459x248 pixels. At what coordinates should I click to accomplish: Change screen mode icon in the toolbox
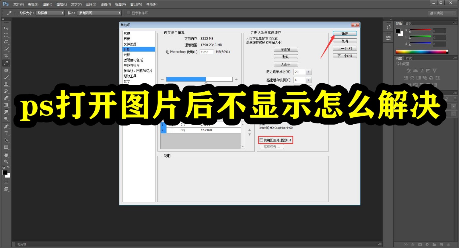point(6,189)
